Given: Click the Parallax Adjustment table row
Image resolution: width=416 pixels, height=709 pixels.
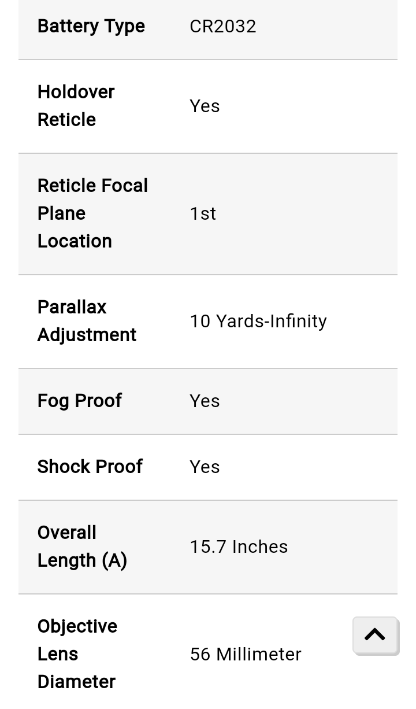Looking at the screenshot, I should [208, 322].
